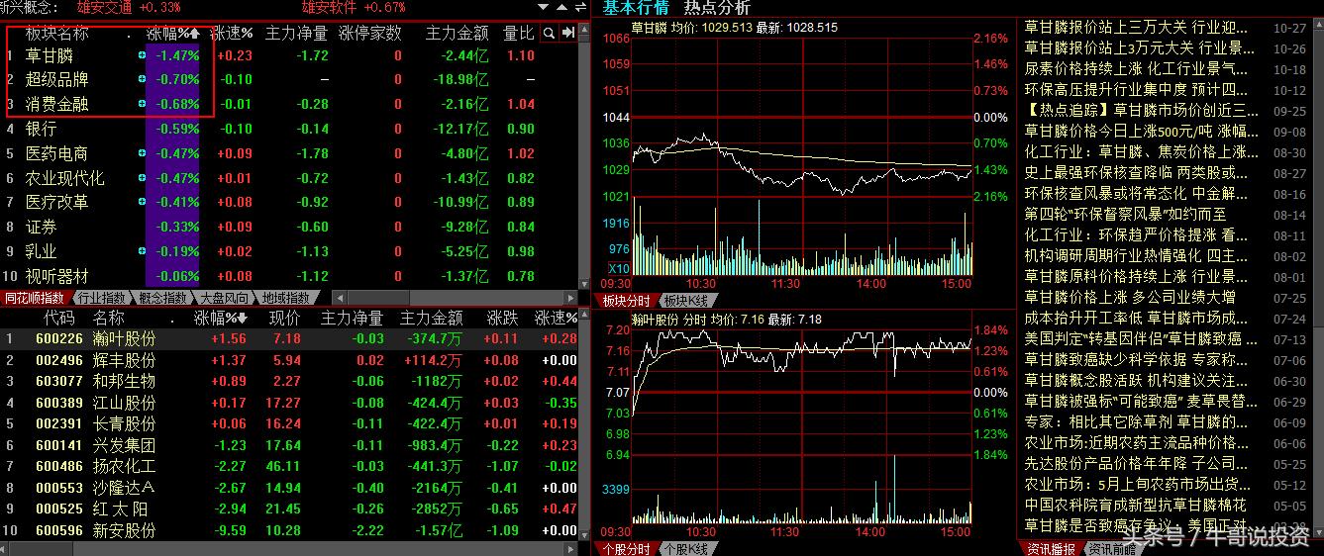
Task: Expand the plus icon beside 农业现代化
Action: (x=142, y=178)
